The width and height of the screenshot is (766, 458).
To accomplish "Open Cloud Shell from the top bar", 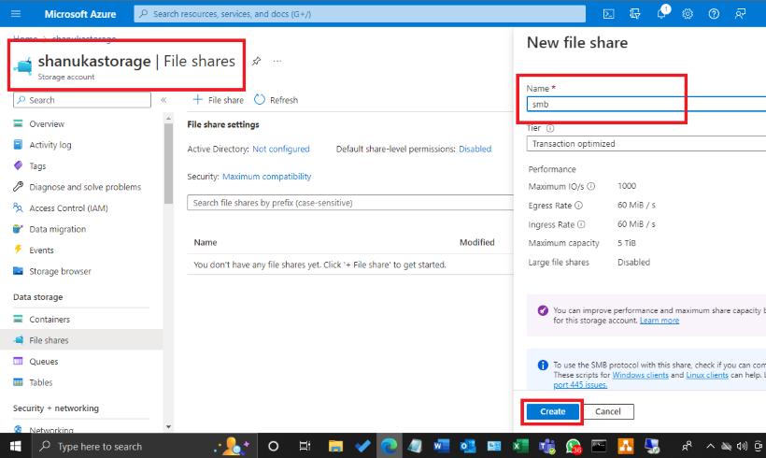I will [608, 14].
